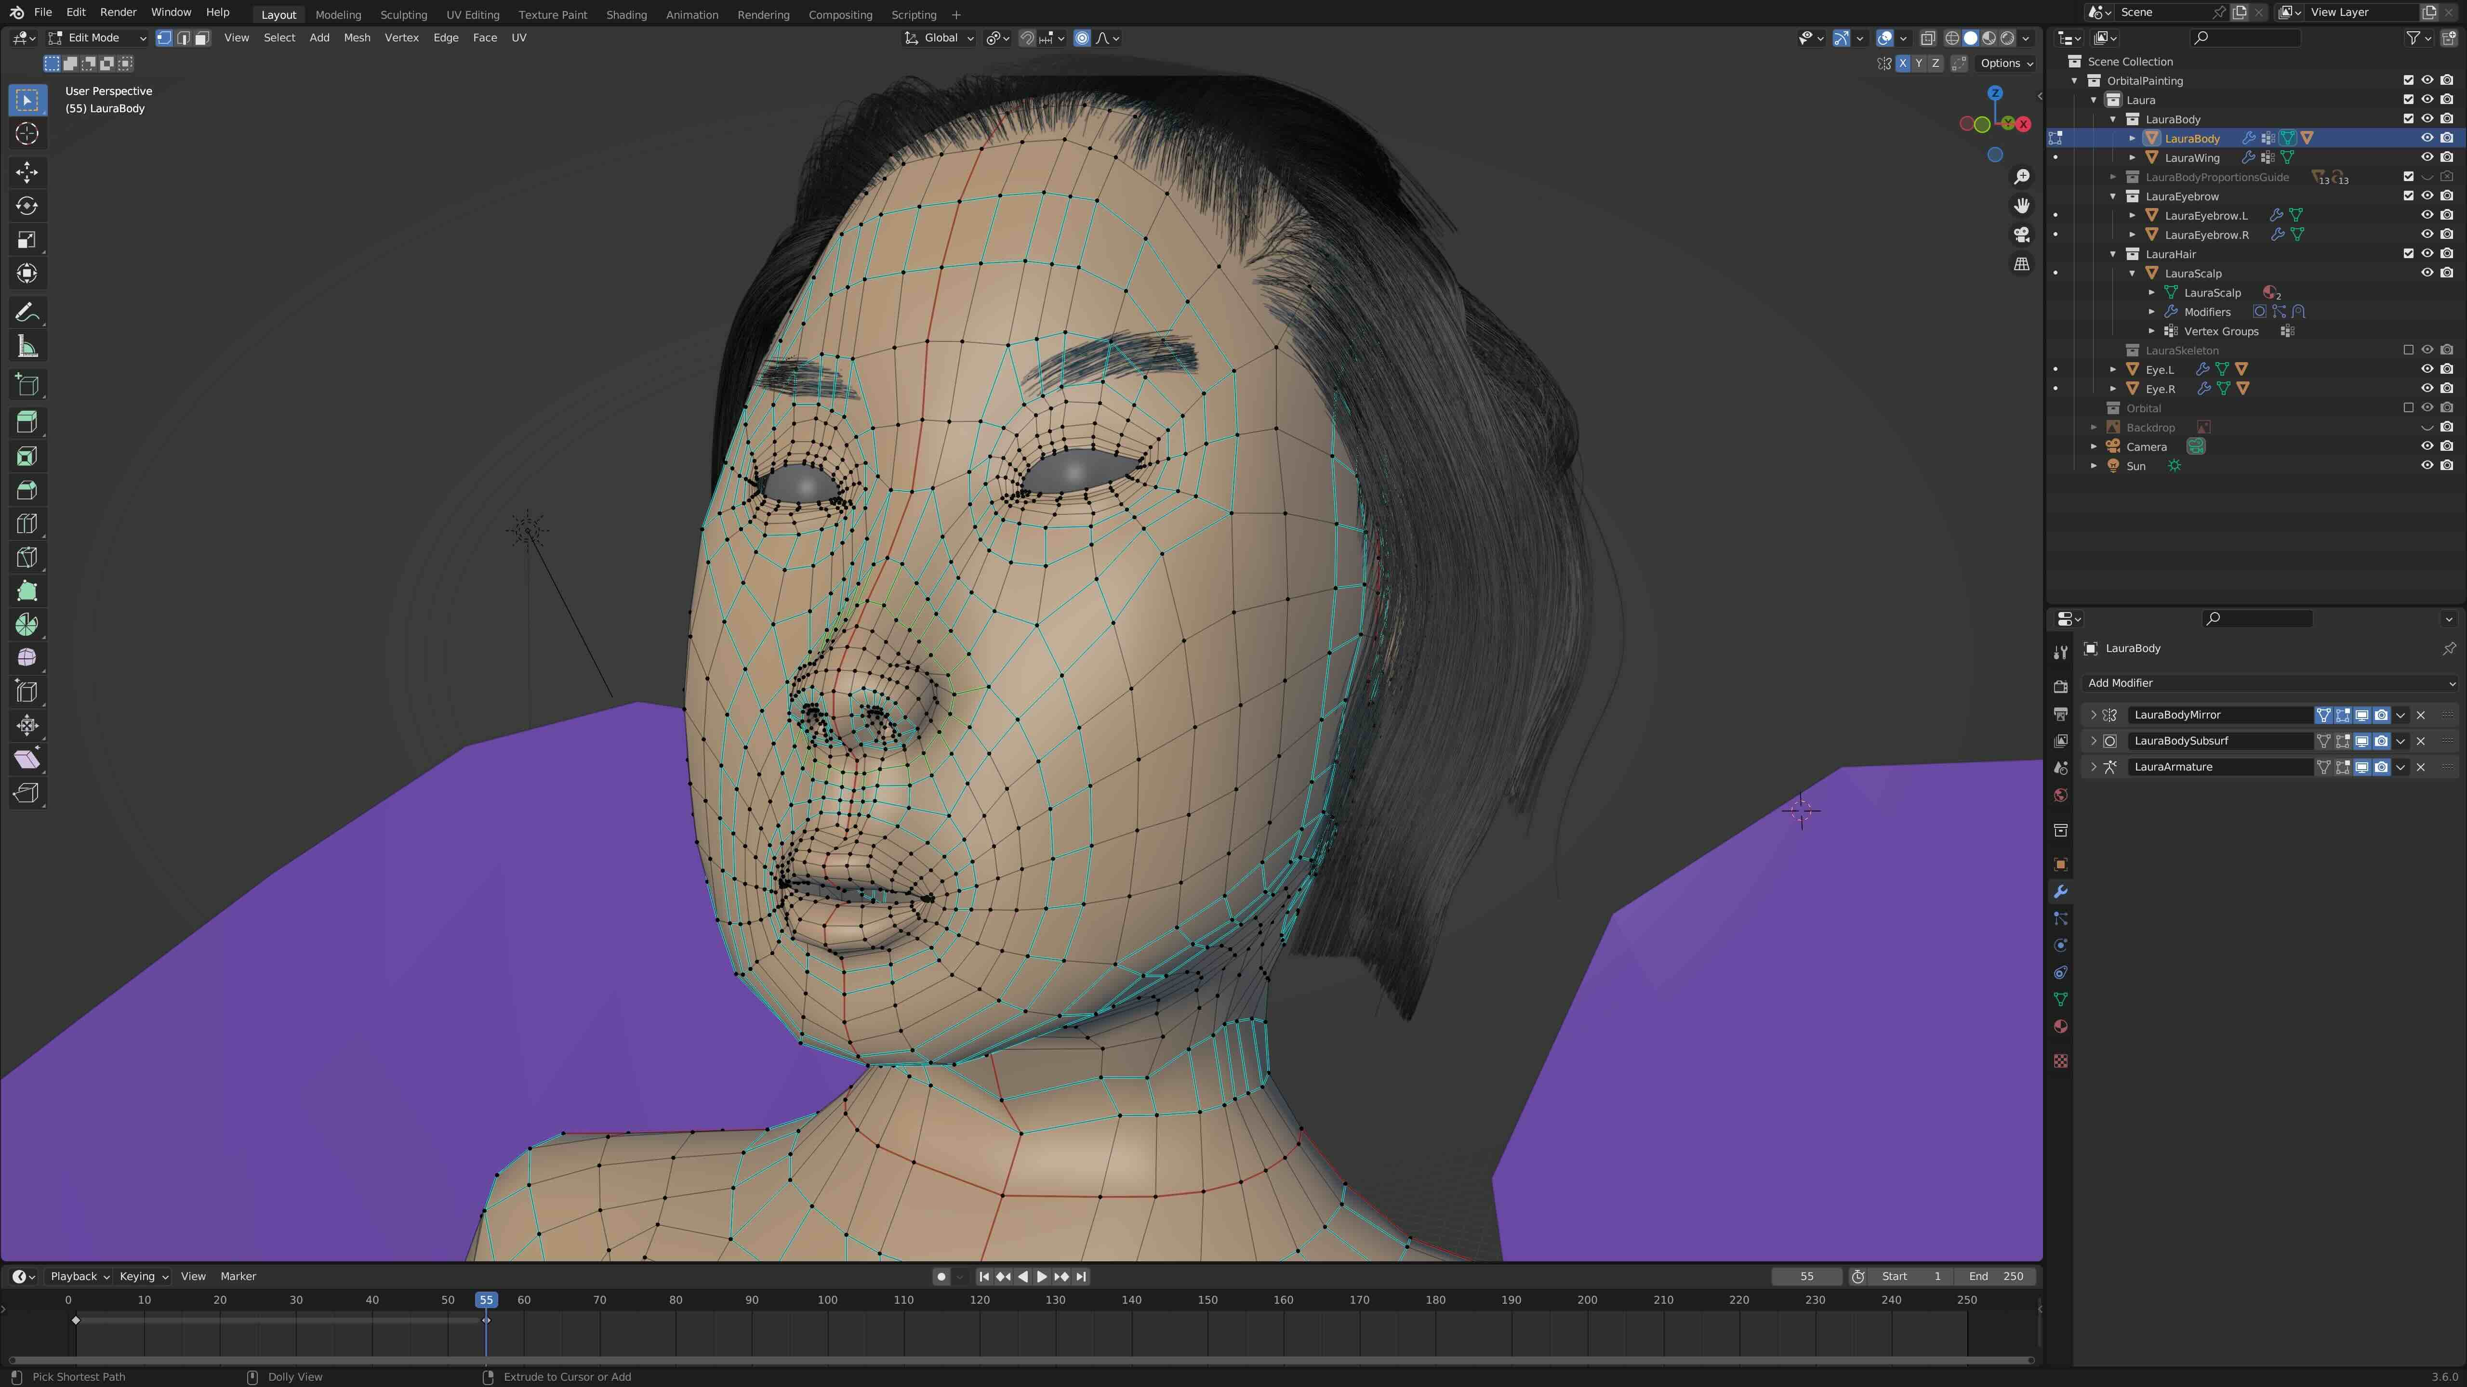This screenshot has height=1387, width=2467.
Task: Select the Inset Faces tool
Action: (x=27, y=457)
